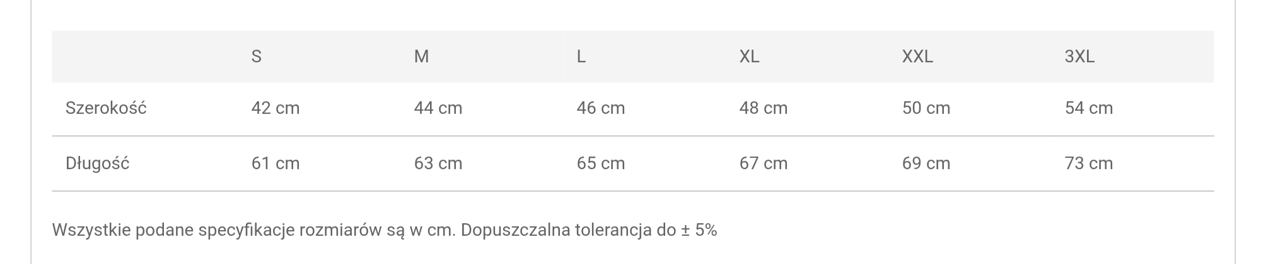Click the tolerance note text below table
This screenshot has height=264, width=1261.
385,230
